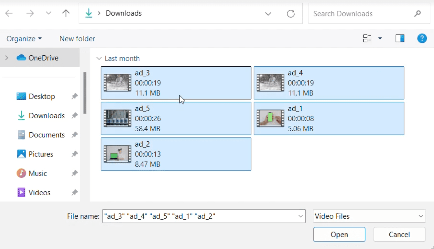
Task: Click the Videos film icon
Action: (x=21, y=192)
